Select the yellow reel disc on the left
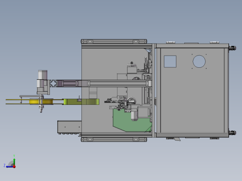 coord(41,102)
